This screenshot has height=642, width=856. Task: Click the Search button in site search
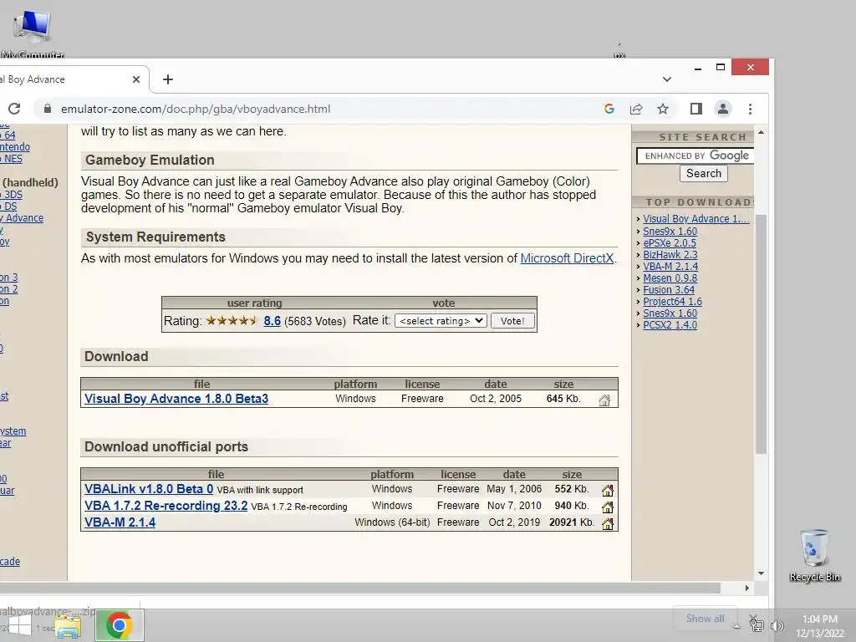point(704,173)
